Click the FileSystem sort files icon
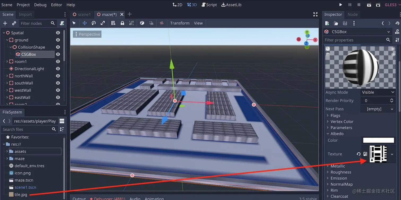The image size is (401, 200). click(x=62, y=129)
